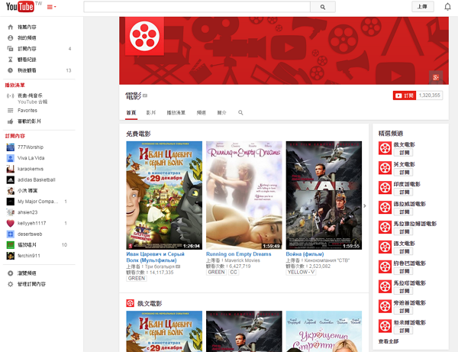
Task: Open the notifications bell
Action: (447, 7)
